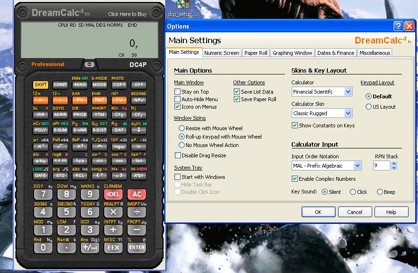This screenshot has width=418, height=273.
Task: Click the square root key
Action: click(60, 146)
